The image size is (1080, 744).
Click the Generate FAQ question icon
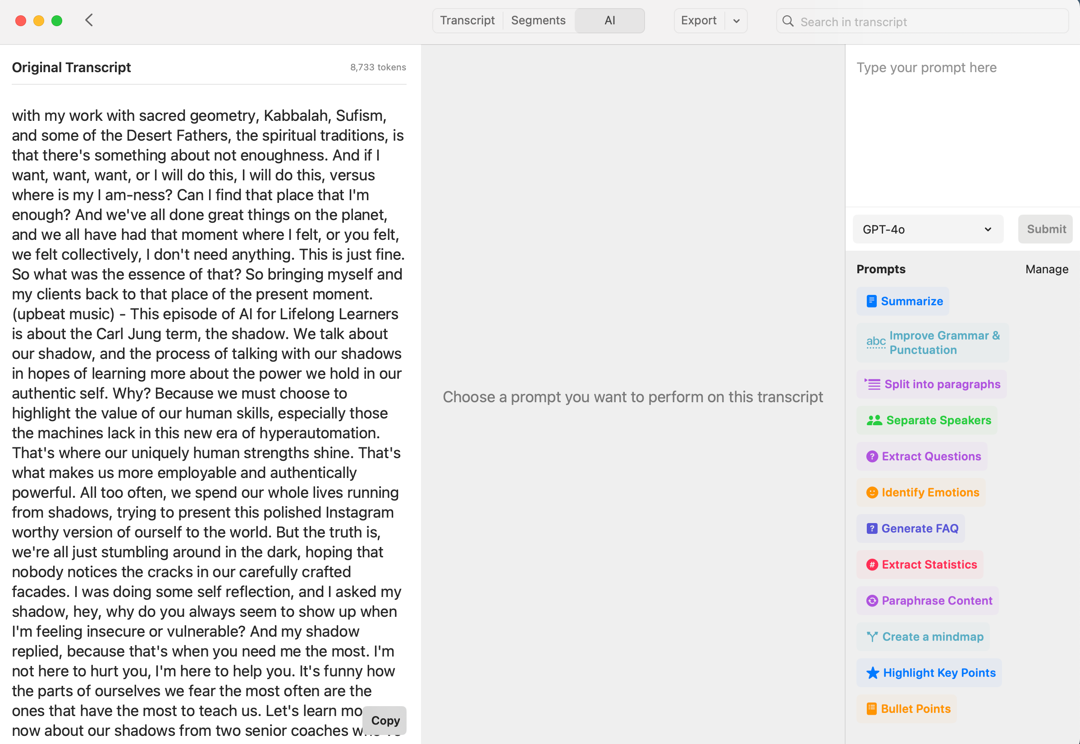point(872,528)
